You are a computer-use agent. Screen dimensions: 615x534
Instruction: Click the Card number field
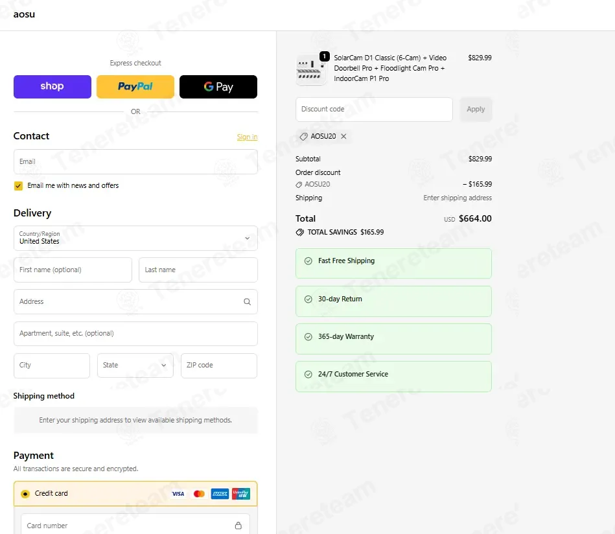click(x=135, y=524)
